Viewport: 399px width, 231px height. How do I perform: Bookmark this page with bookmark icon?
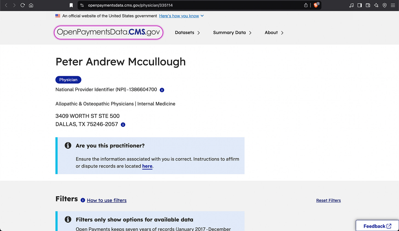pyautogui.click(x=71, y=5)
